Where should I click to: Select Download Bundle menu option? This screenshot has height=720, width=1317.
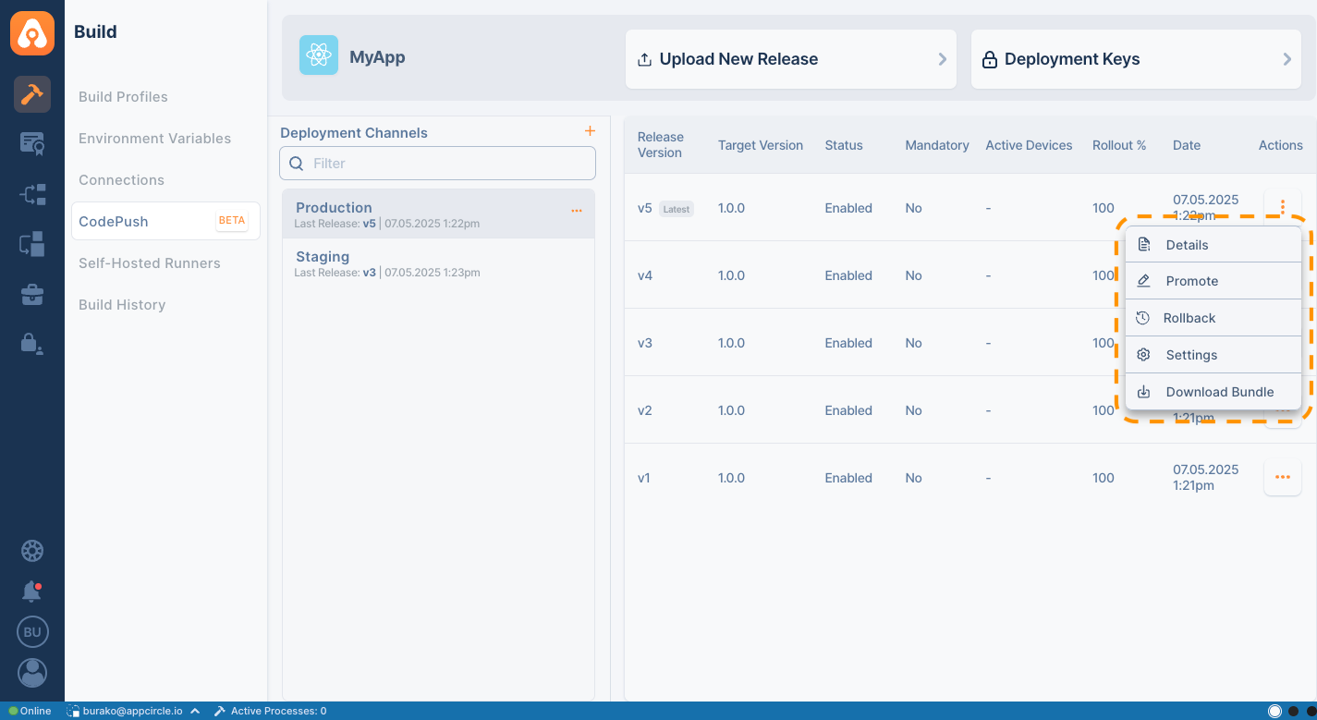pos(1219,392)
